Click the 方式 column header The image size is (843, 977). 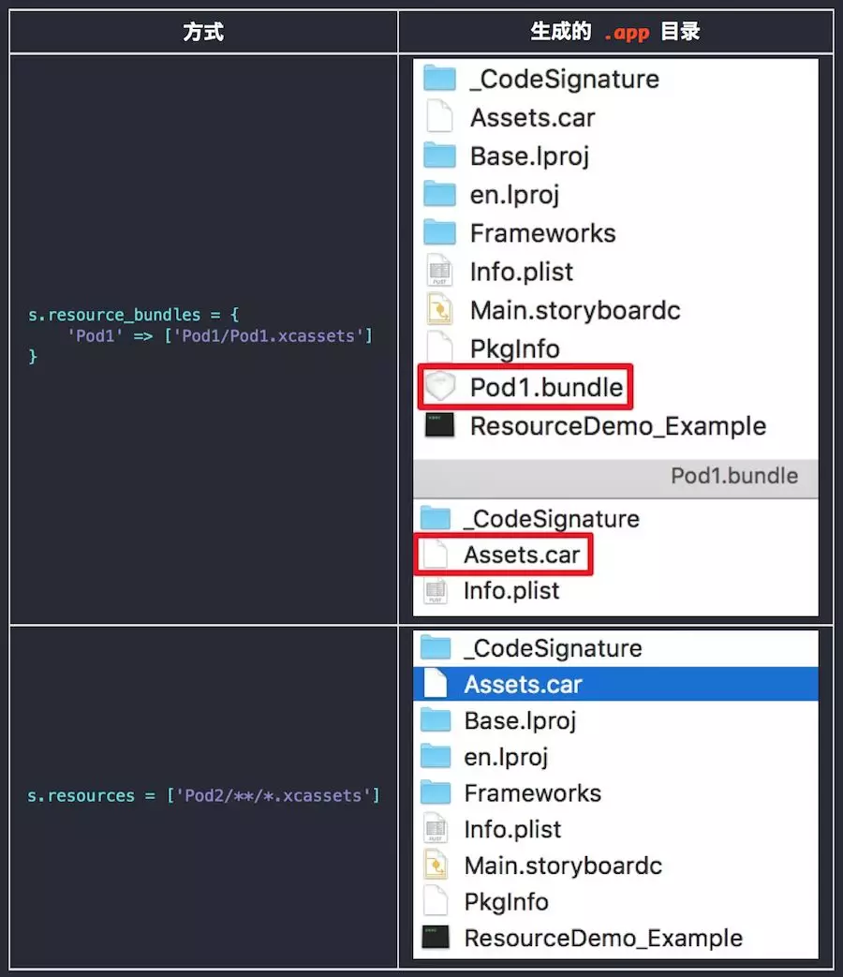pos(203,32)
